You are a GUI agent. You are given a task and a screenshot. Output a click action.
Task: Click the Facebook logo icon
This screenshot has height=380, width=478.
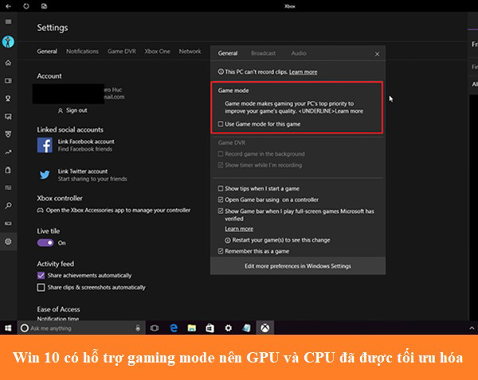click(45, 145)
